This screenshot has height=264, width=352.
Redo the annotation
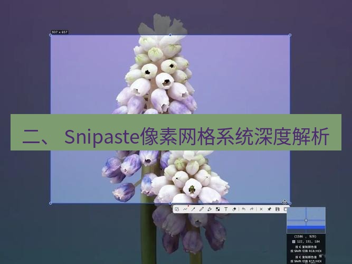(x=252, y=209)
